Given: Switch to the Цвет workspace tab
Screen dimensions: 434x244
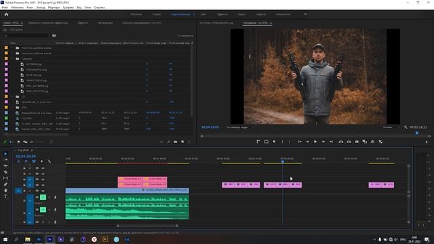Looking at the screenshot, I should (203, 14).
